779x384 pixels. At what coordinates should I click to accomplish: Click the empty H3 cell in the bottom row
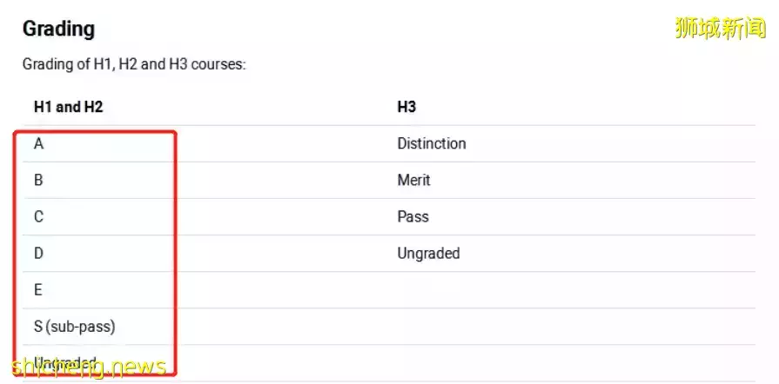(574, 363)
